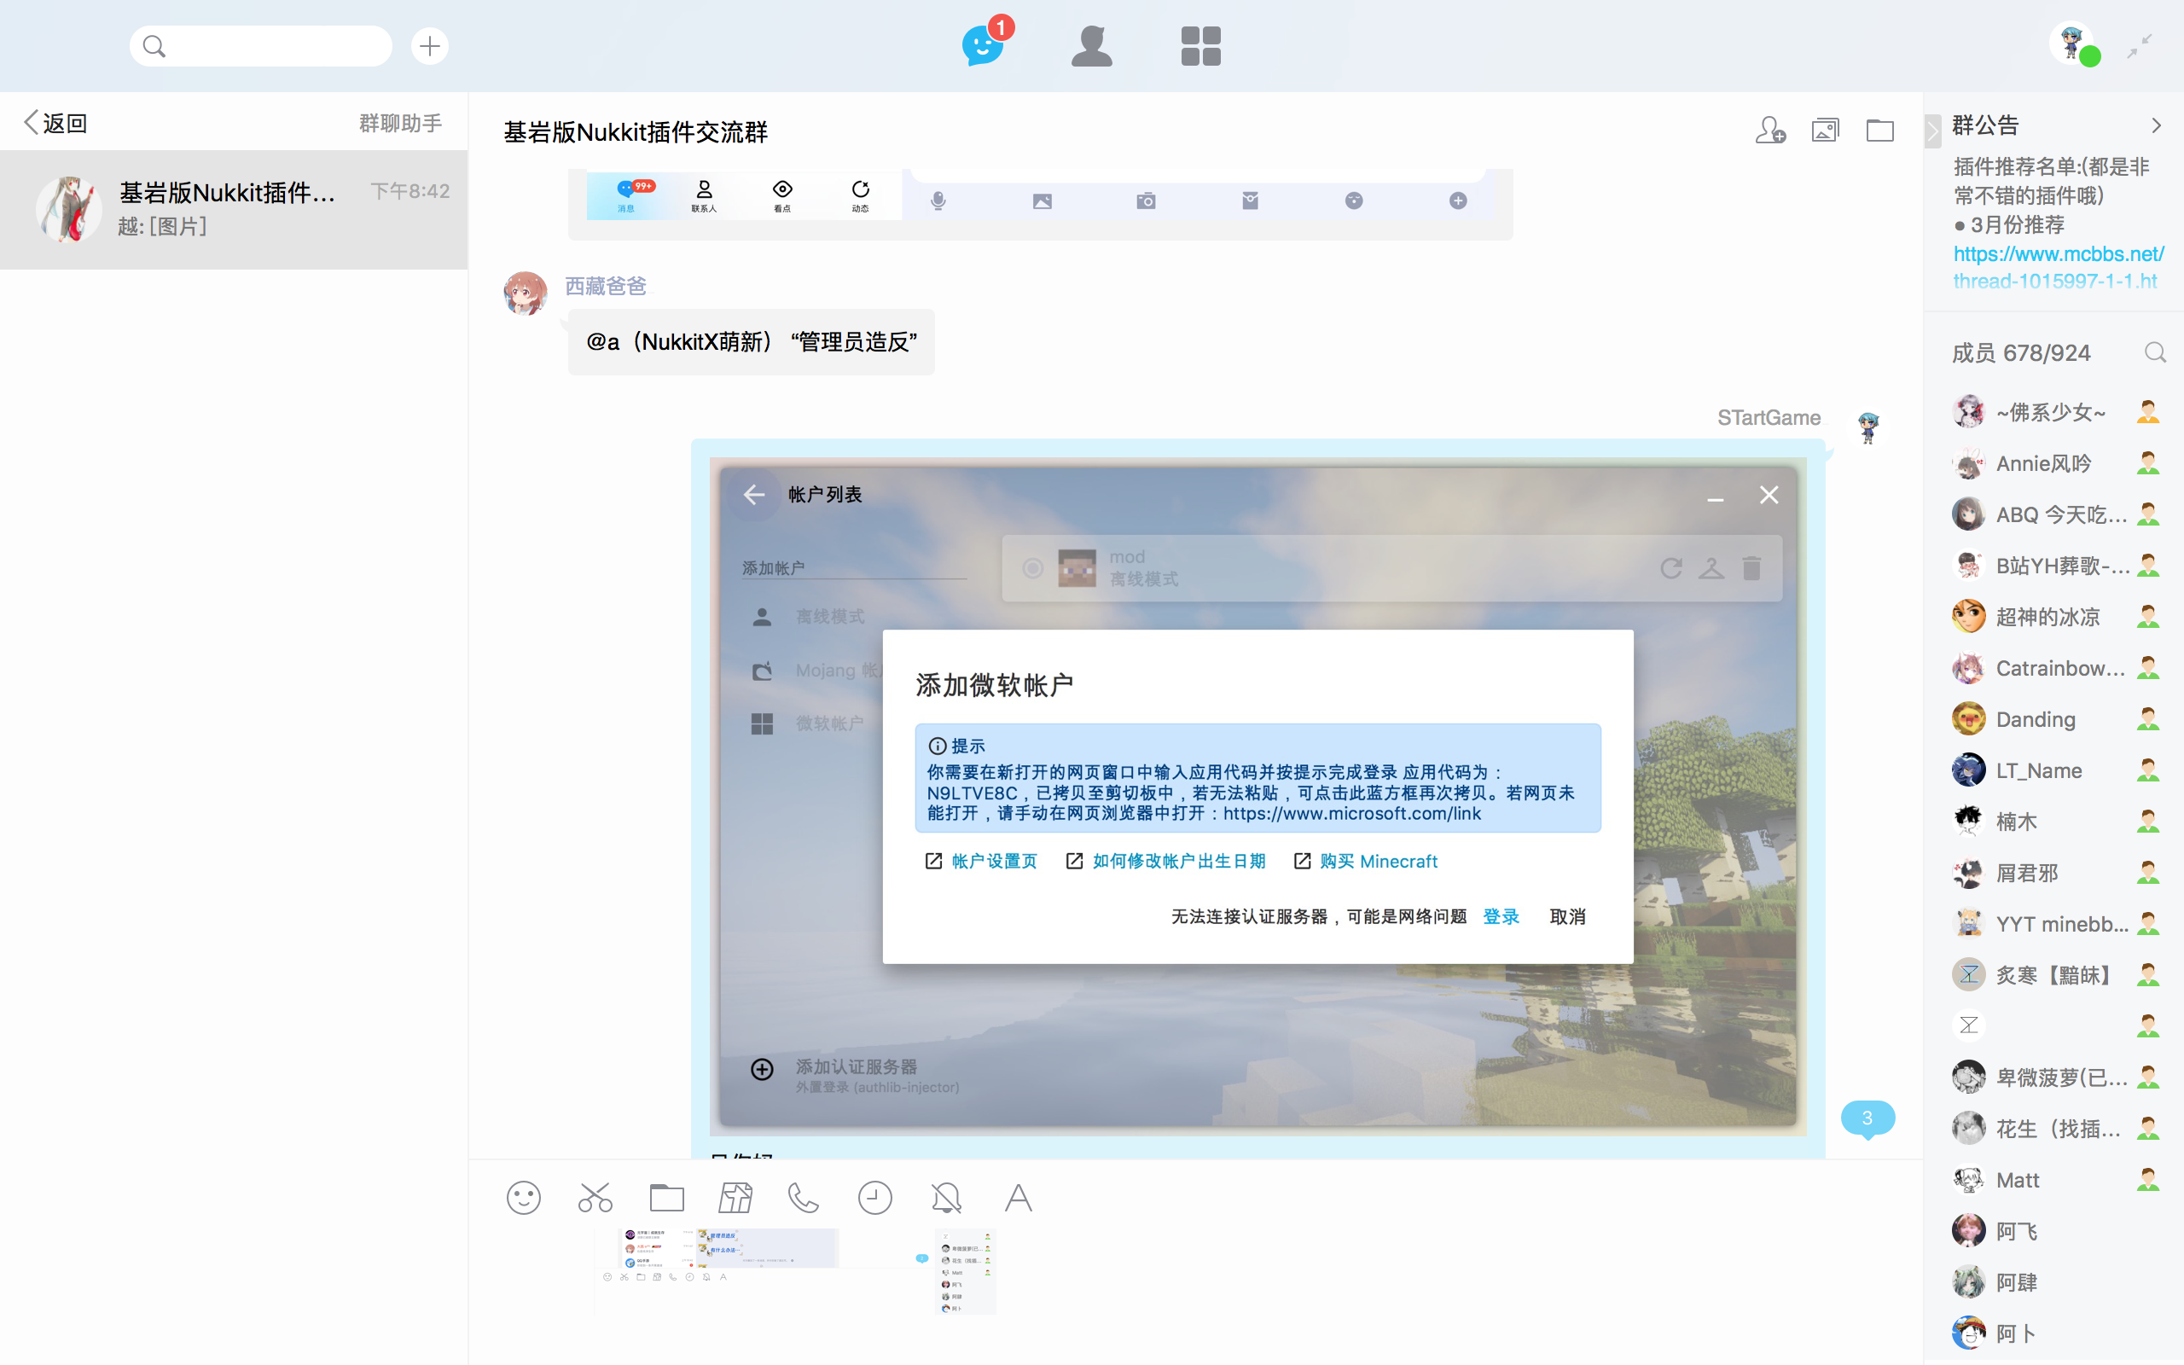The image size is (2184, 1365).
Task: Select member 阿飞
Action: click(2055, 1230)
